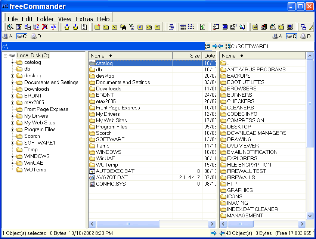Click the computer monitor toolbar icon

point(290,27)
